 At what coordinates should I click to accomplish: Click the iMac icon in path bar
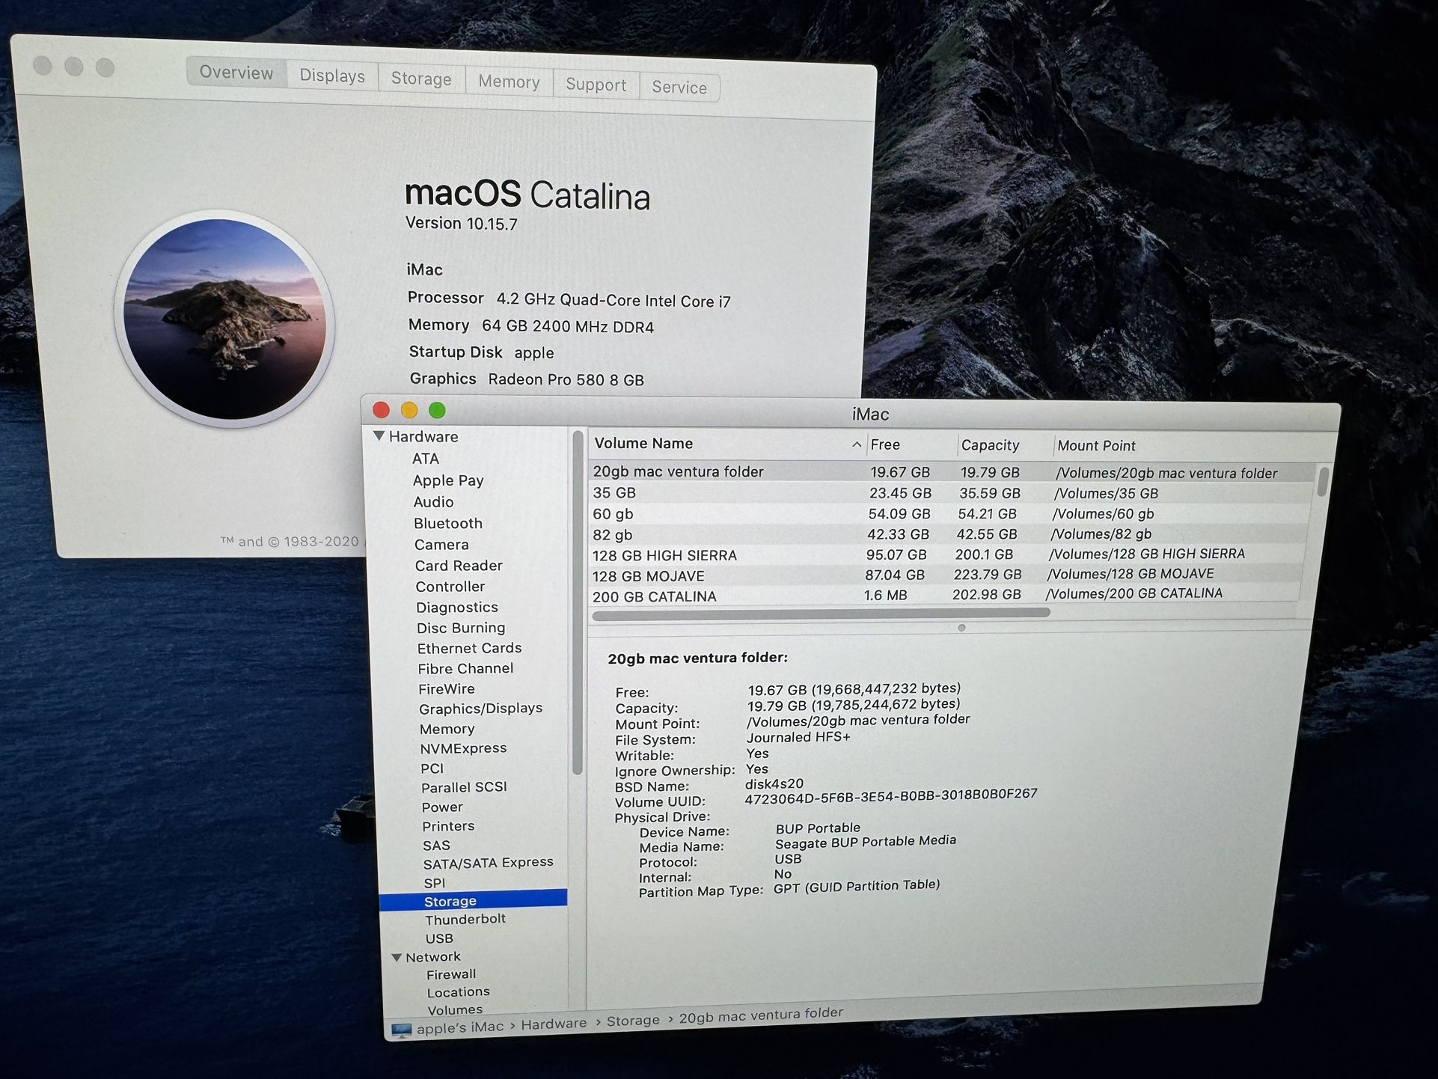(x=401, y=1030)
